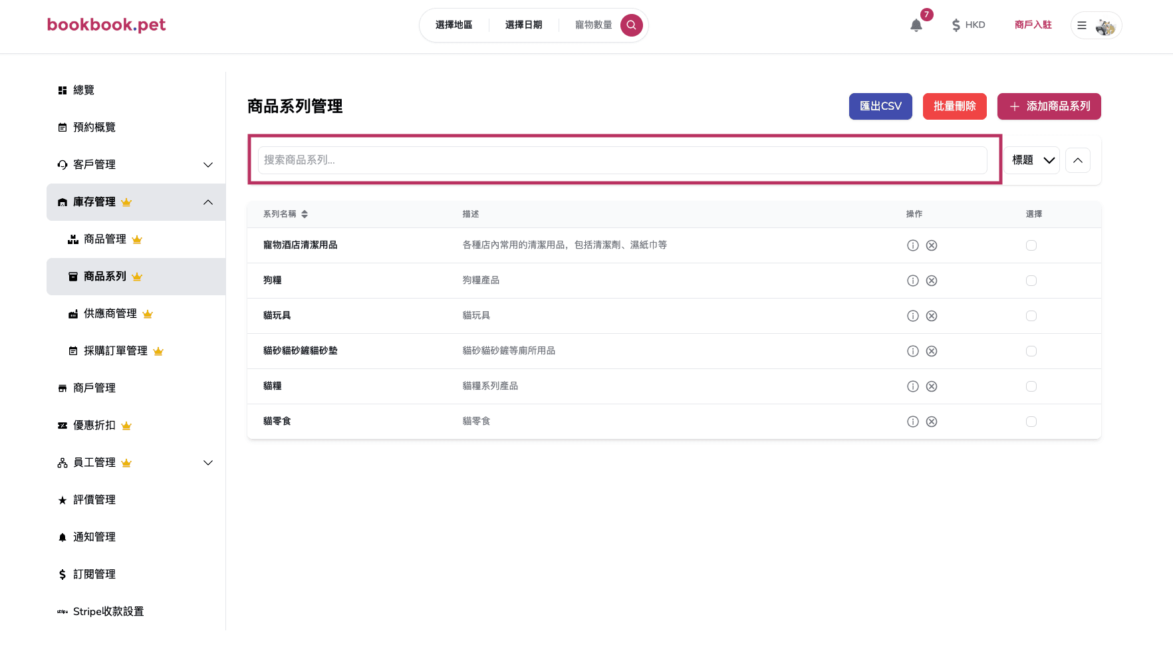The width and height of the screenshot is (1173, 653).
Task: Select the 貓砂貓砂鏟貓砂墊 row checkbox
Action: [1031, 351]
